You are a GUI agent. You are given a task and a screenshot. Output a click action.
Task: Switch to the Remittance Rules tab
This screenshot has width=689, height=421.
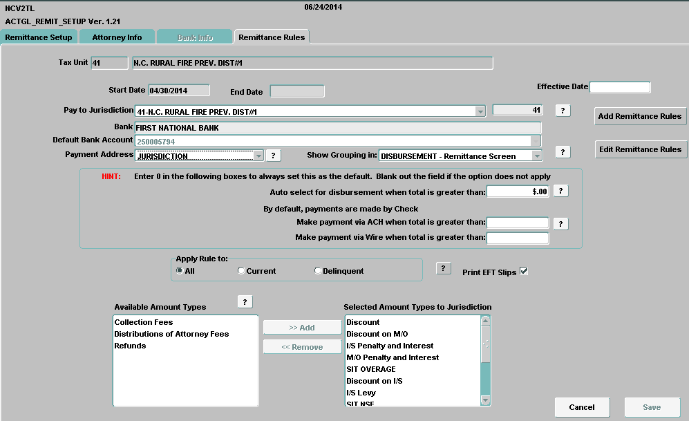tap(272, 37)
